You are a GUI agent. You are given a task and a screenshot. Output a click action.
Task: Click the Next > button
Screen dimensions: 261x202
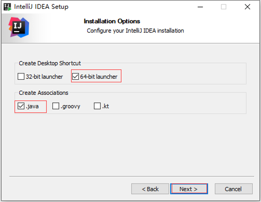tap(189, 189)
